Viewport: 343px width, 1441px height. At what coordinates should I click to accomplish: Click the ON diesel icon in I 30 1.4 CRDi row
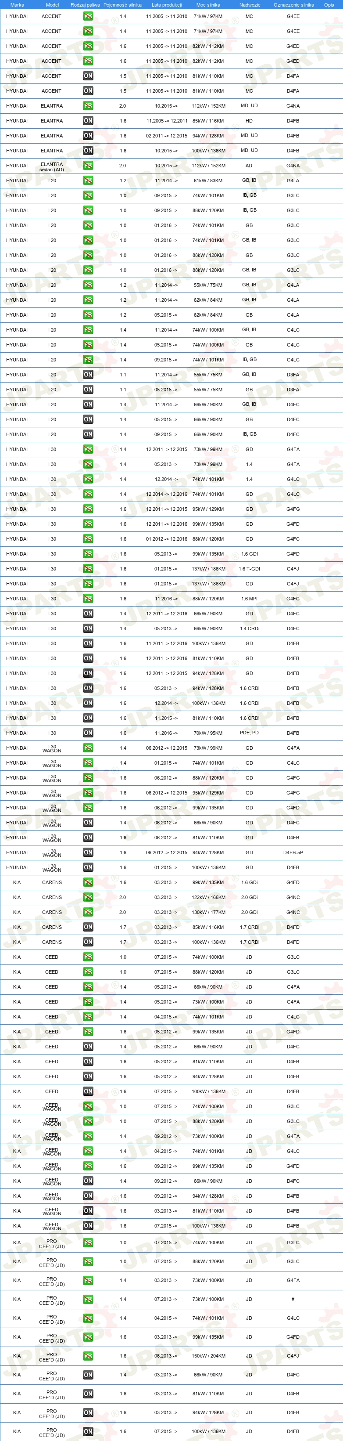pyautogui.click(x=88, y=629)
